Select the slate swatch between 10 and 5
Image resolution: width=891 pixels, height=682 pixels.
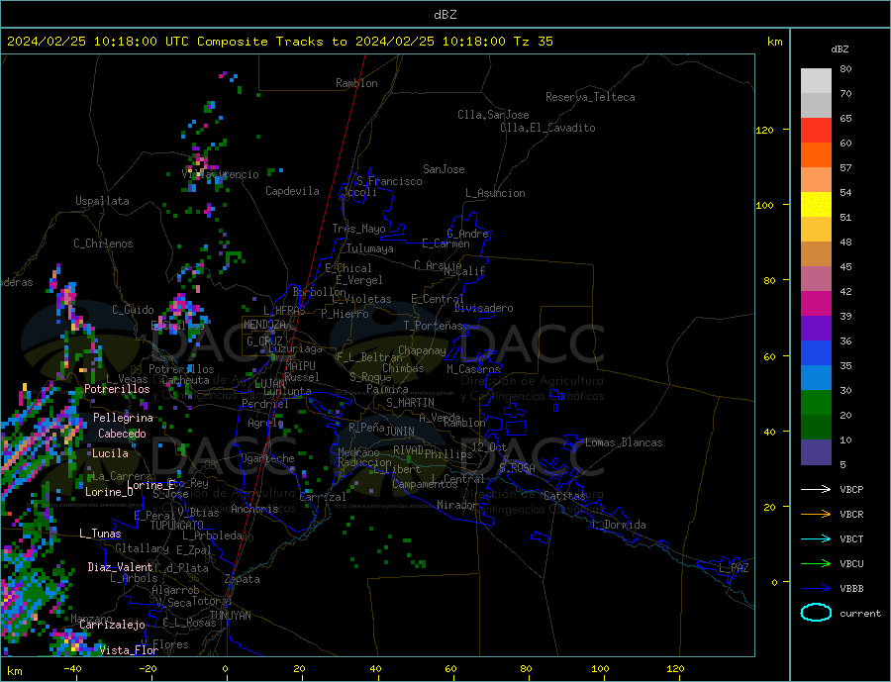[816, 451]
